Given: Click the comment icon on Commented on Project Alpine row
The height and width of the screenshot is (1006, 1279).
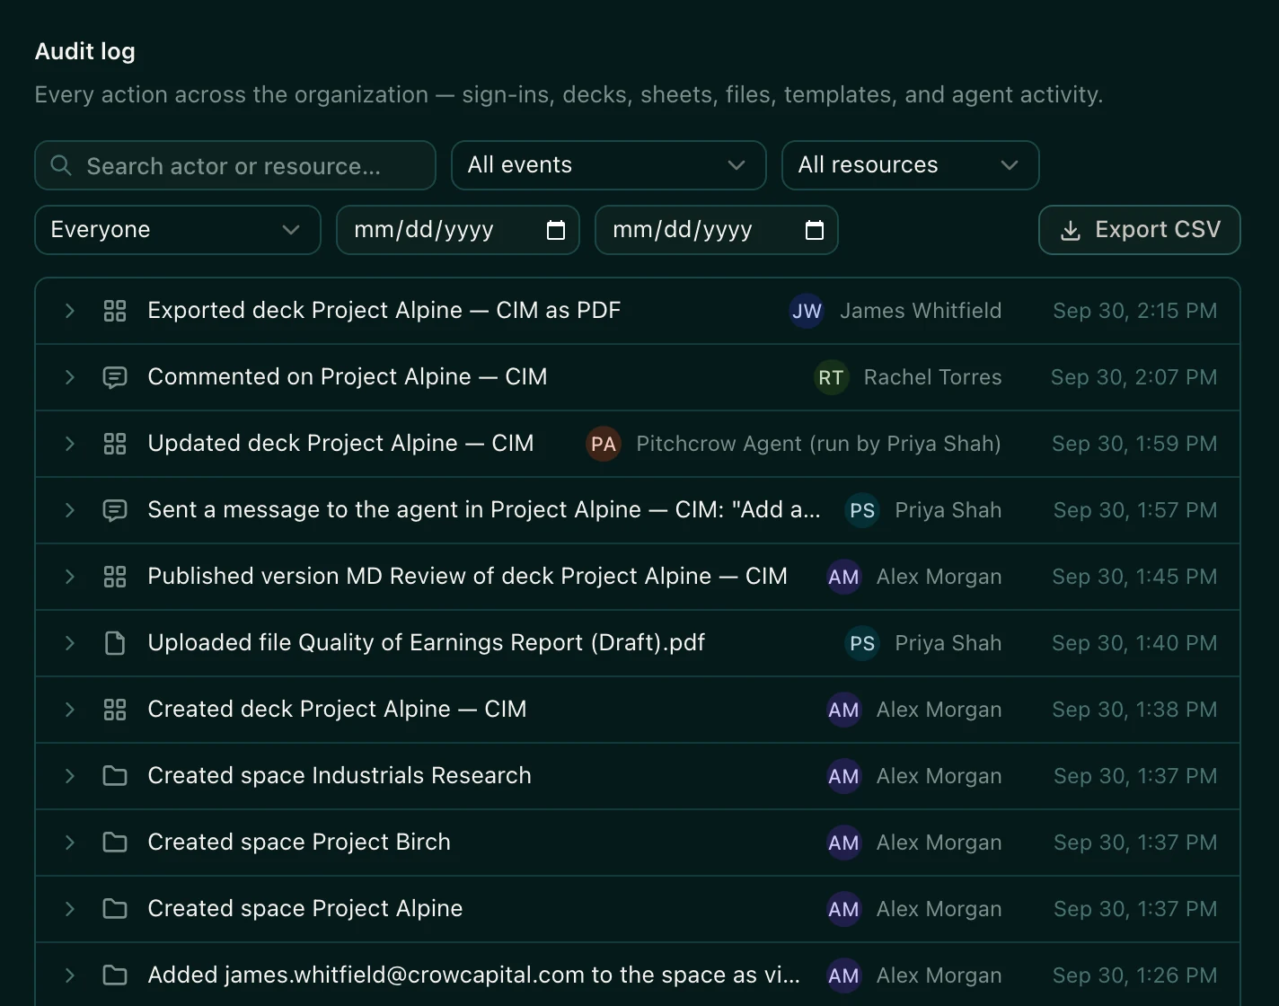Looking at the screenshot, I should (x=115, y=377).
